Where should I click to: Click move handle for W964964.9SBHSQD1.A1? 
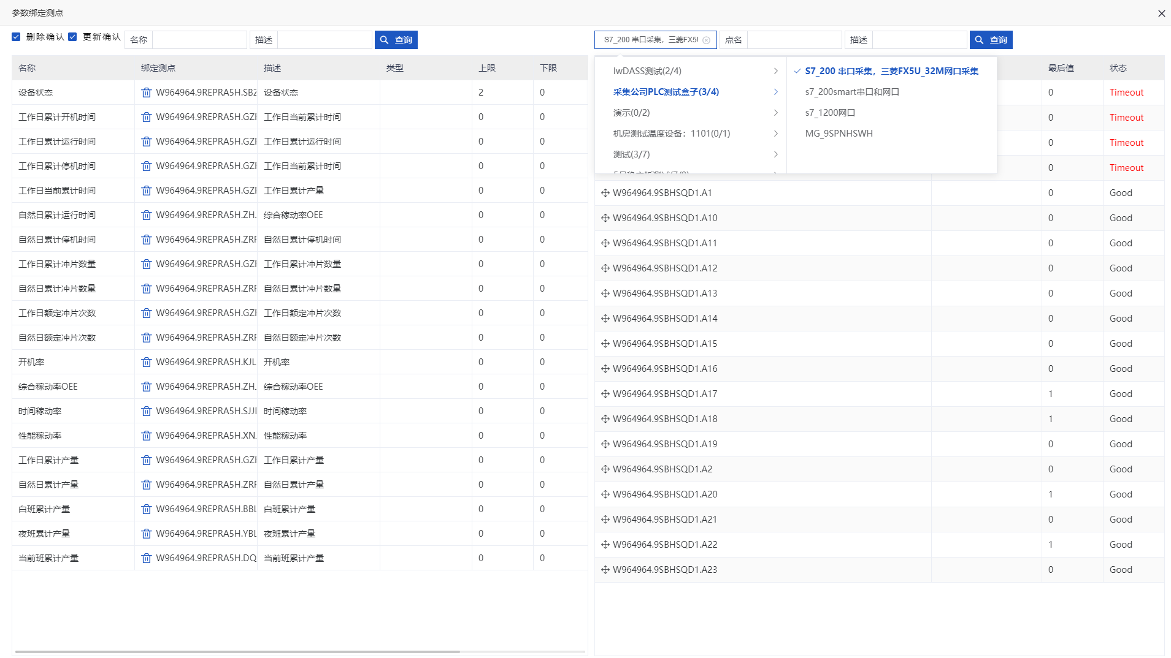click(605, 193)
